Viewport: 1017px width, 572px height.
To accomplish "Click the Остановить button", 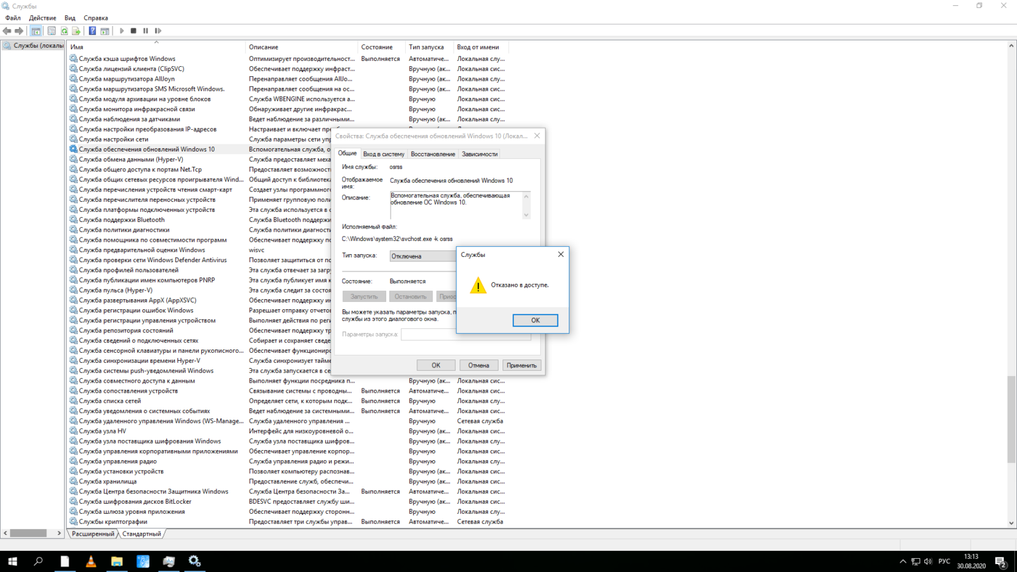I will click(411, 297).
